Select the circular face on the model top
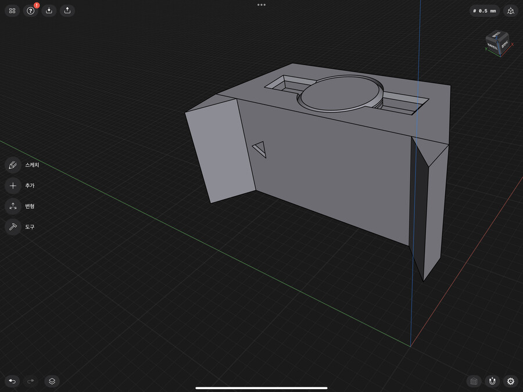The image size is (523, 392). pos(340,93)
